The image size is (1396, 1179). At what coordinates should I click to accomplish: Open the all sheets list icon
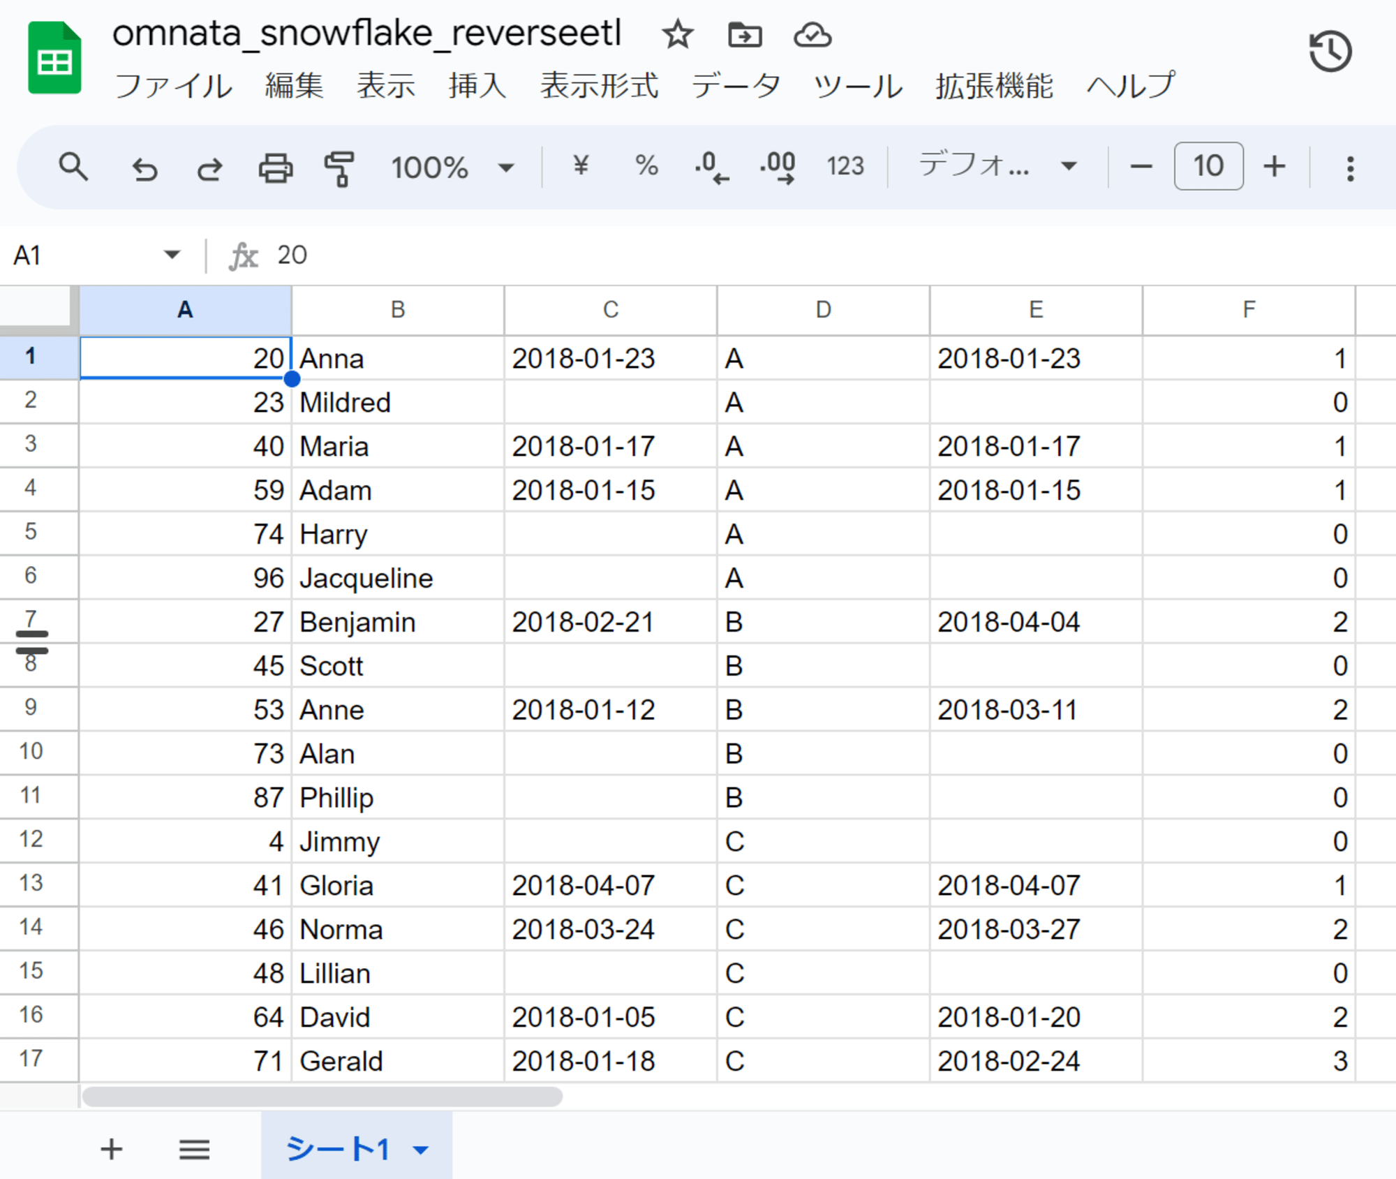tap(194, 1149)
